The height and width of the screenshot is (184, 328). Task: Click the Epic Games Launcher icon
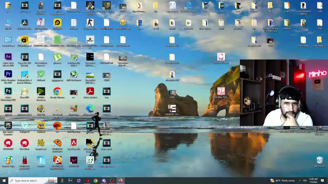(8, 126)
